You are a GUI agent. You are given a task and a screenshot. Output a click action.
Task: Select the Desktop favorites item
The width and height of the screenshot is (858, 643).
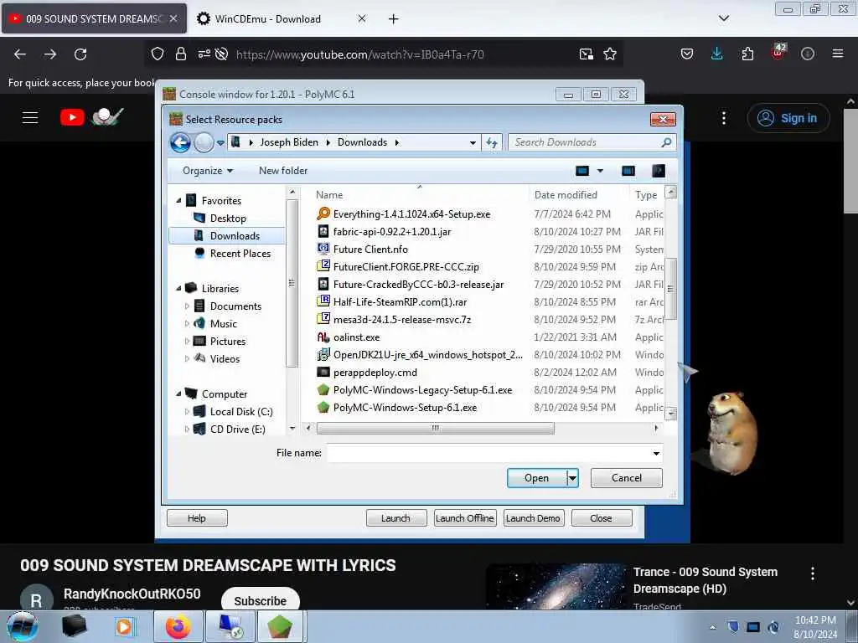tap(228, 219)
